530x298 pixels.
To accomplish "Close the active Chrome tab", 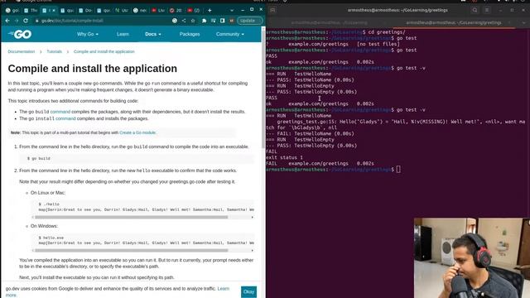I will click(x=53, y=11).
